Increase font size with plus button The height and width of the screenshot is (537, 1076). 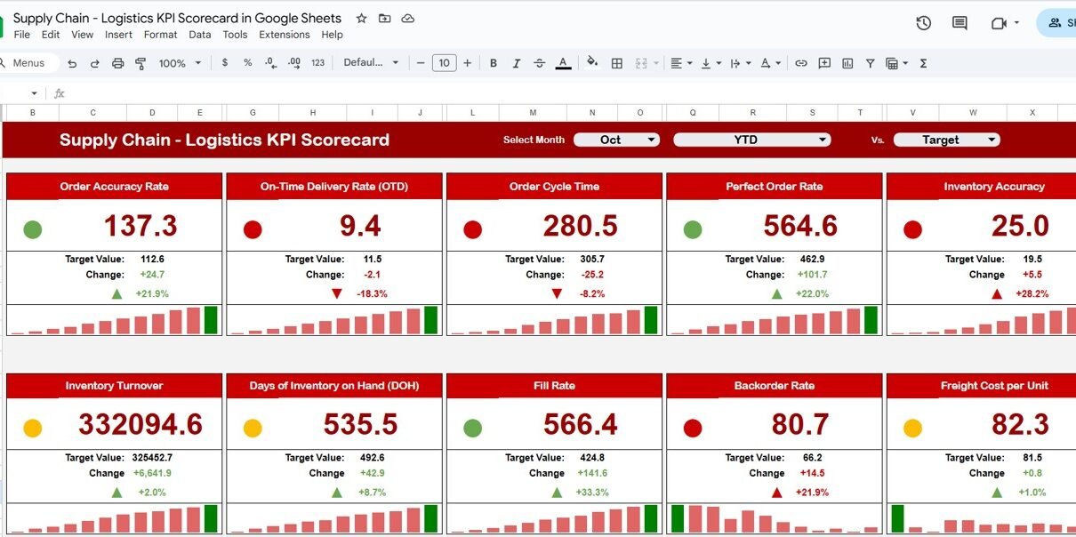468,63
